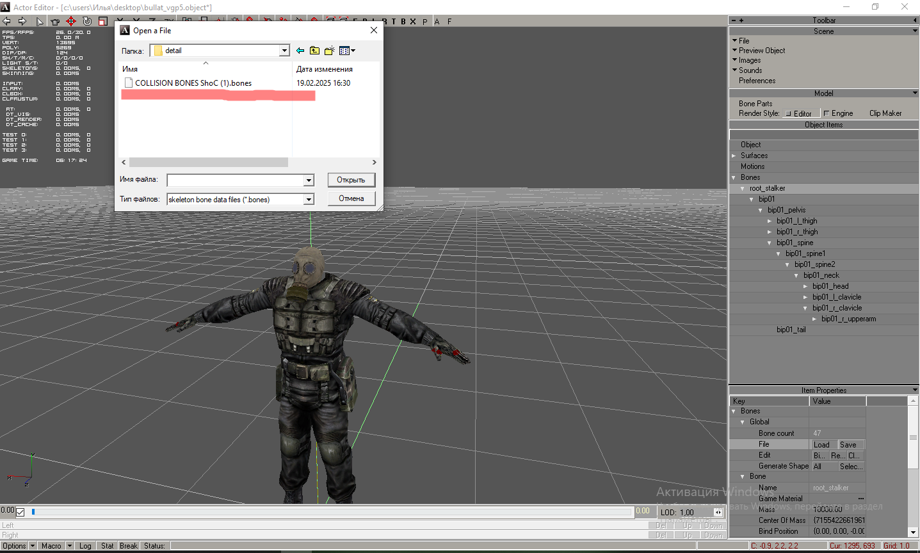Image resolution: width=920 pixels, height=553 pixels.
Task: Click the Redo right-arrow toolbar icon
Action: 22,21
